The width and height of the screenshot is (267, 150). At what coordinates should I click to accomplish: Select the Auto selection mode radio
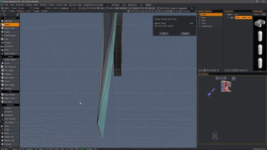coord(80,8)
